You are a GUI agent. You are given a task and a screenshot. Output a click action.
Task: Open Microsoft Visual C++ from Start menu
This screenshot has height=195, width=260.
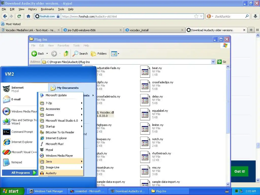click(20, 152)
